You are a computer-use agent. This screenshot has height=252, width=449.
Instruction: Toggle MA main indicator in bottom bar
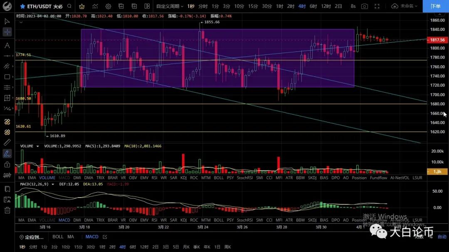(71, 237)
